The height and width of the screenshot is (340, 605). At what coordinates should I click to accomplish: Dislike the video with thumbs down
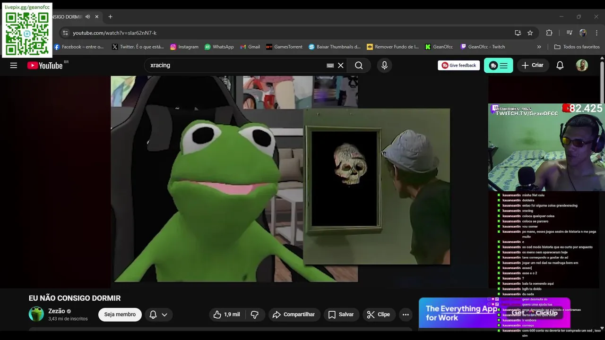click(255, 314)
